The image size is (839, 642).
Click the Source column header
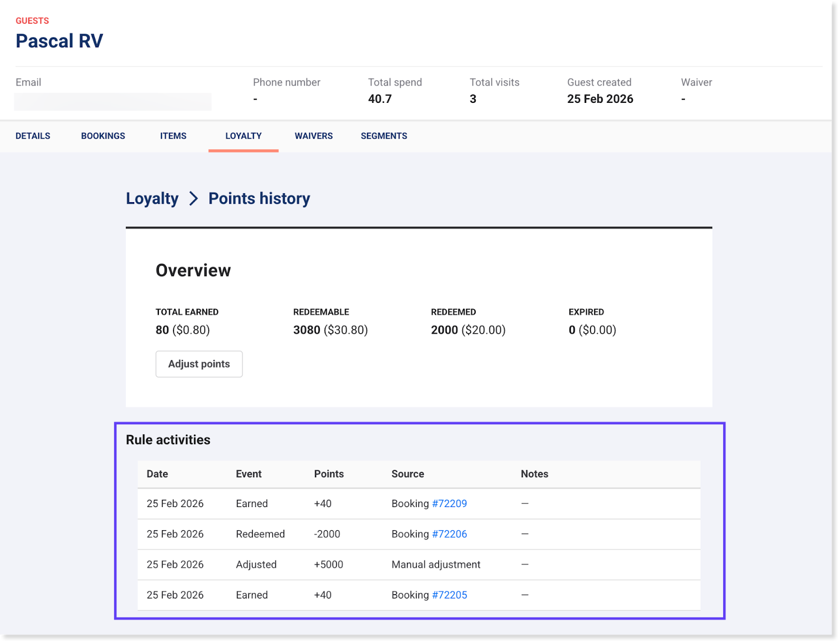point(407,474)
